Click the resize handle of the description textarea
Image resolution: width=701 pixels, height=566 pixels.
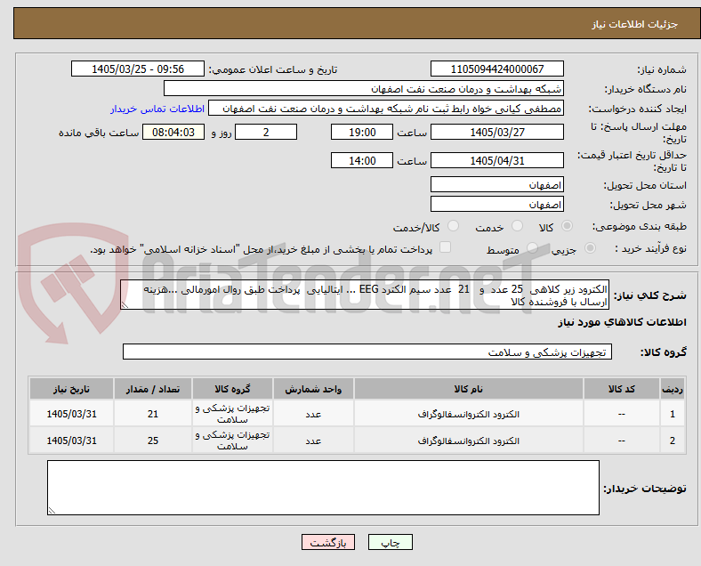pos(125,305)
